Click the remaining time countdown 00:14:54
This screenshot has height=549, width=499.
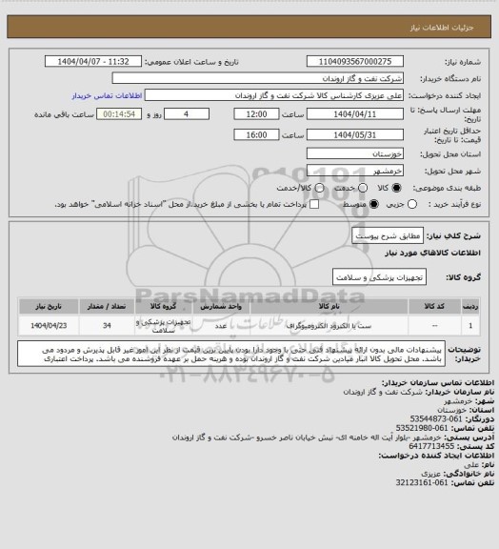[119, 114]
